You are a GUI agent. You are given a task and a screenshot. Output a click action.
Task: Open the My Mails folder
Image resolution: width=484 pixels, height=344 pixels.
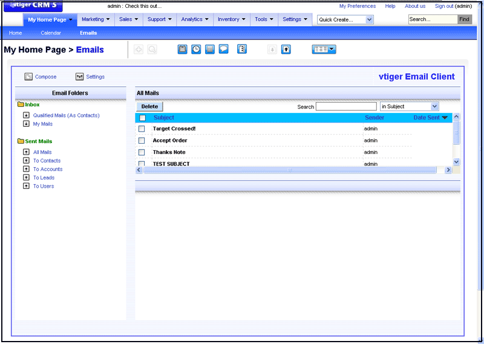[43, 124]
